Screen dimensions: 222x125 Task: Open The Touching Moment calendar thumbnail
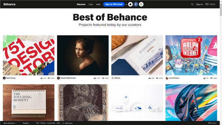[29, 103]
